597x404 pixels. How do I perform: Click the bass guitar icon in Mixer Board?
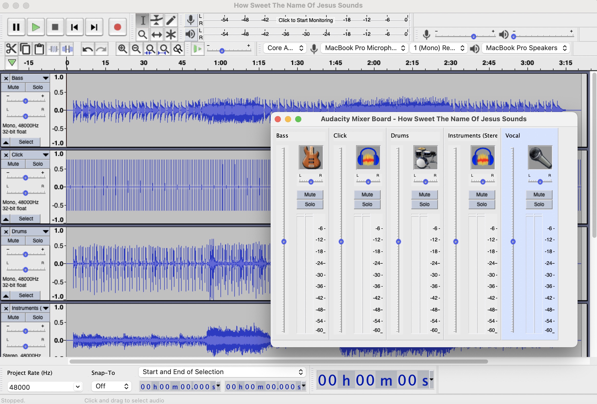pos(311,158)
